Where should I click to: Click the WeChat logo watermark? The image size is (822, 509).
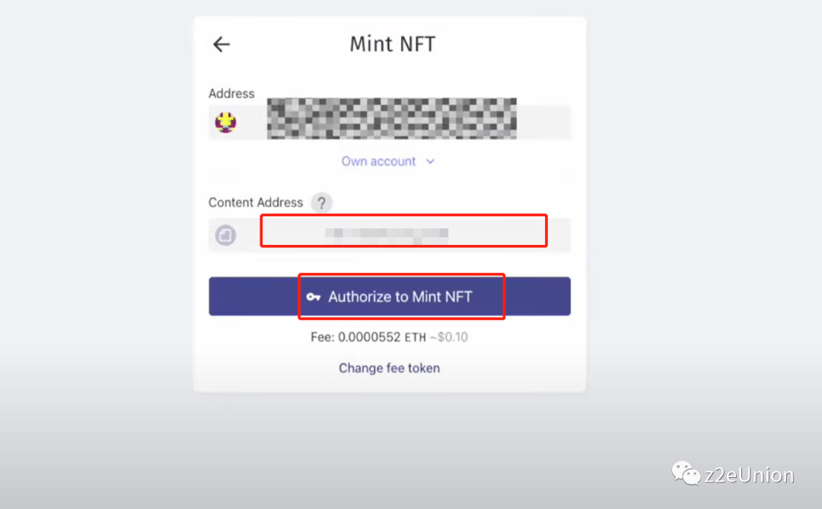(686, 475)
